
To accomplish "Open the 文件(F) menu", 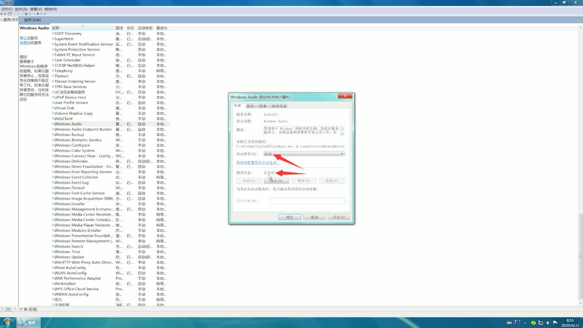I will [7, 9].
